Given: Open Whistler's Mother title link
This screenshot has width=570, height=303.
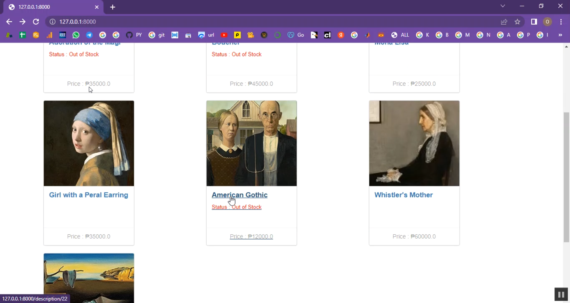Looking at the screenshot, I should tap(404, 195).
